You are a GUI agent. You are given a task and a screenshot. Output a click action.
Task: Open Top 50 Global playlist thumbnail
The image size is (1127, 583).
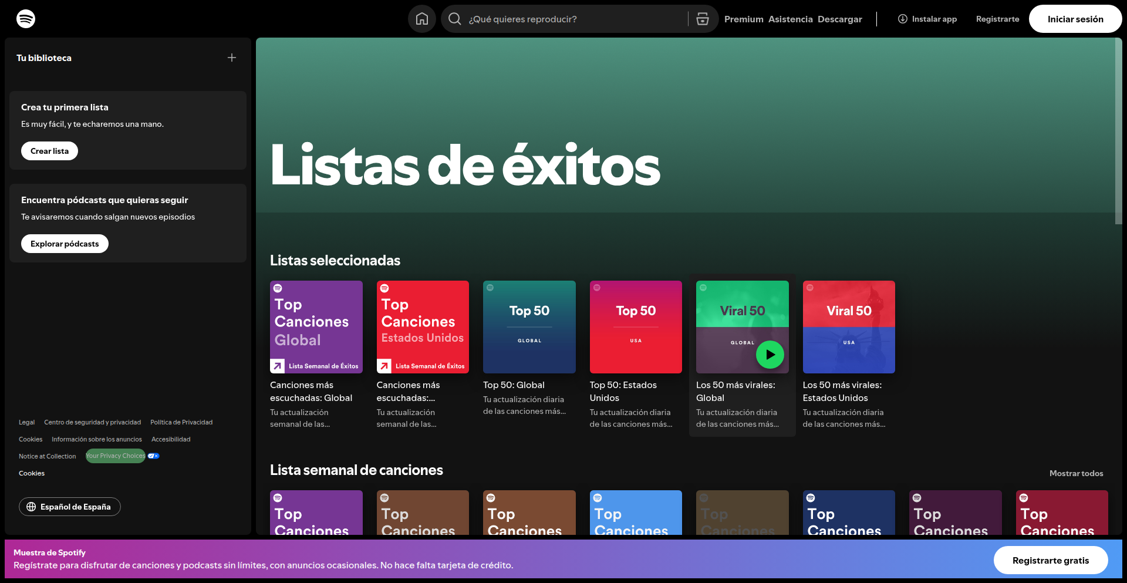coord(529,327)
